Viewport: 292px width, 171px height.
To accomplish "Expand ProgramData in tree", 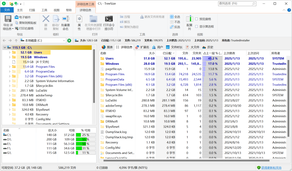I will tap(9, 71).
